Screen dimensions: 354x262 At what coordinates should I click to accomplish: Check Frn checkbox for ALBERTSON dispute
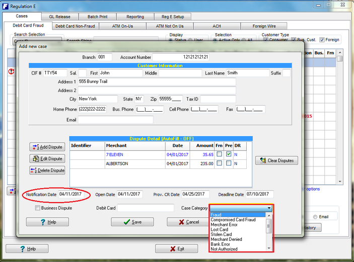pos(219,163)
